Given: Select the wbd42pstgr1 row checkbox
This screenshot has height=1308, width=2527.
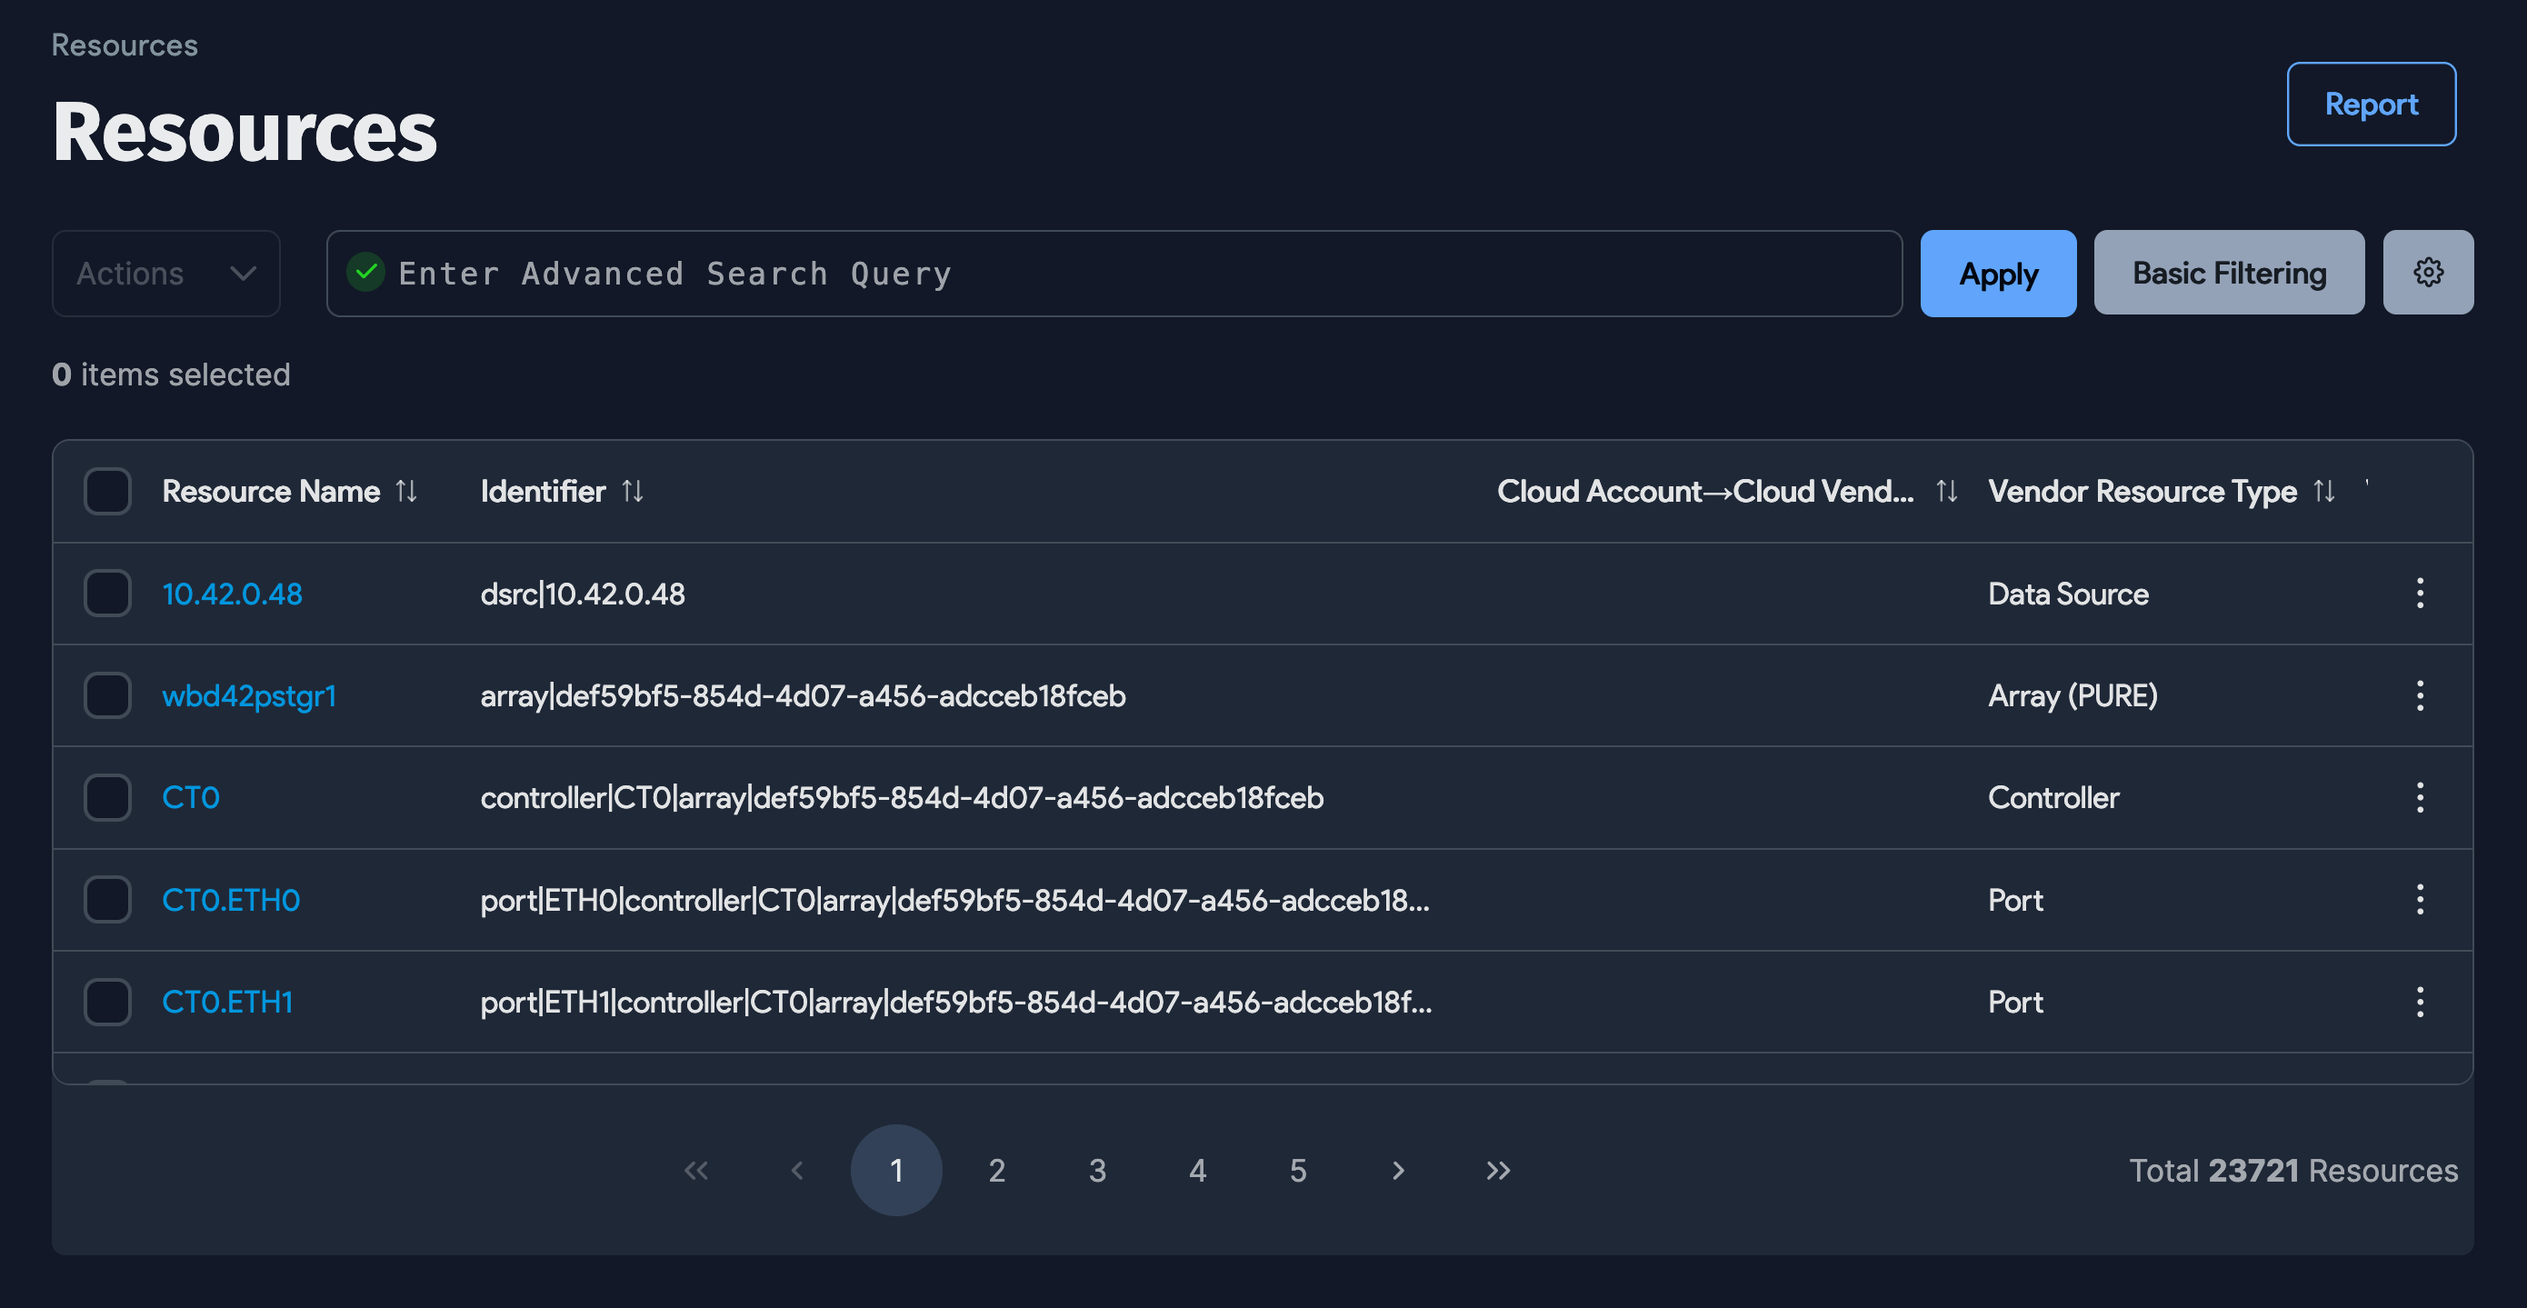Looking at the screenshot, I should click(107, 694).
